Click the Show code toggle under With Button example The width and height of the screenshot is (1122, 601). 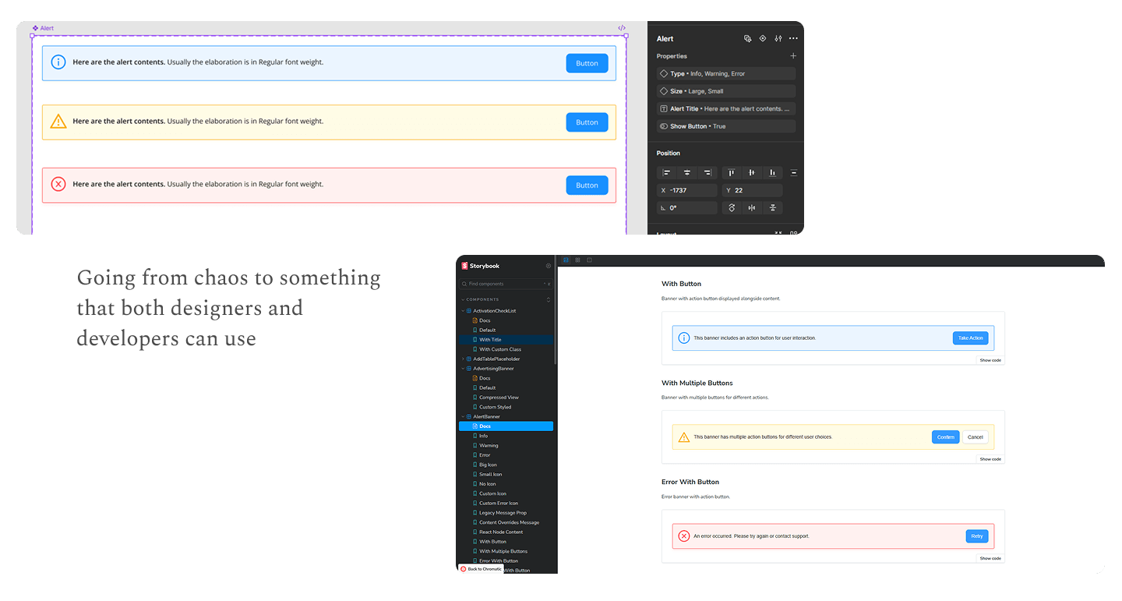[x=989, y=359]
